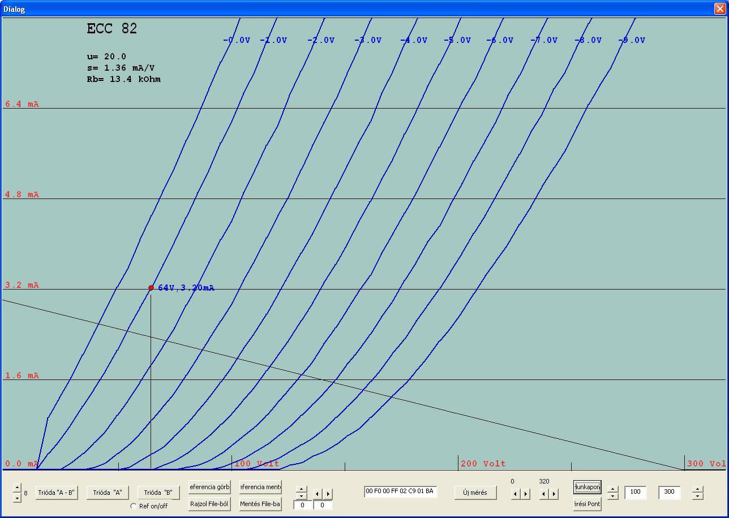Click the up spinner arrow above the first 0 field

[302, 489]
